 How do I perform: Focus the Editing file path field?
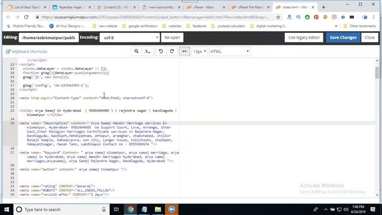pos(49,38)
